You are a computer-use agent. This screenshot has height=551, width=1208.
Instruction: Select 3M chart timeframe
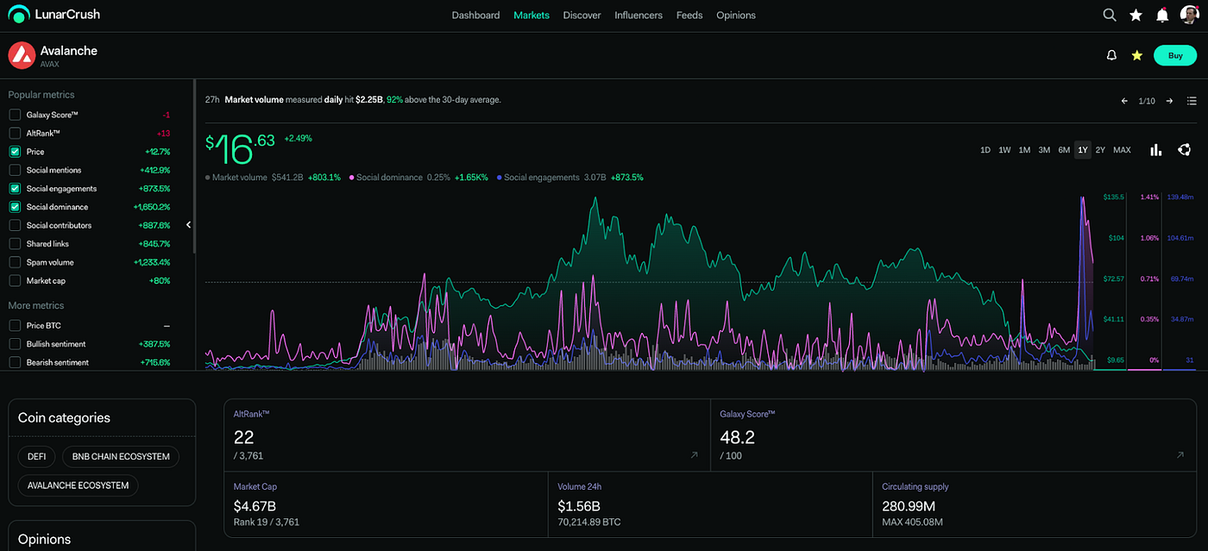pos(1044,150)
